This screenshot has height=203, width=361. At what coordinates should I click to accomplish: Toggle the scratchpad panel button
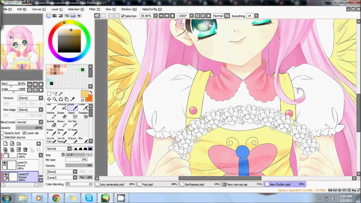[79, 16]
